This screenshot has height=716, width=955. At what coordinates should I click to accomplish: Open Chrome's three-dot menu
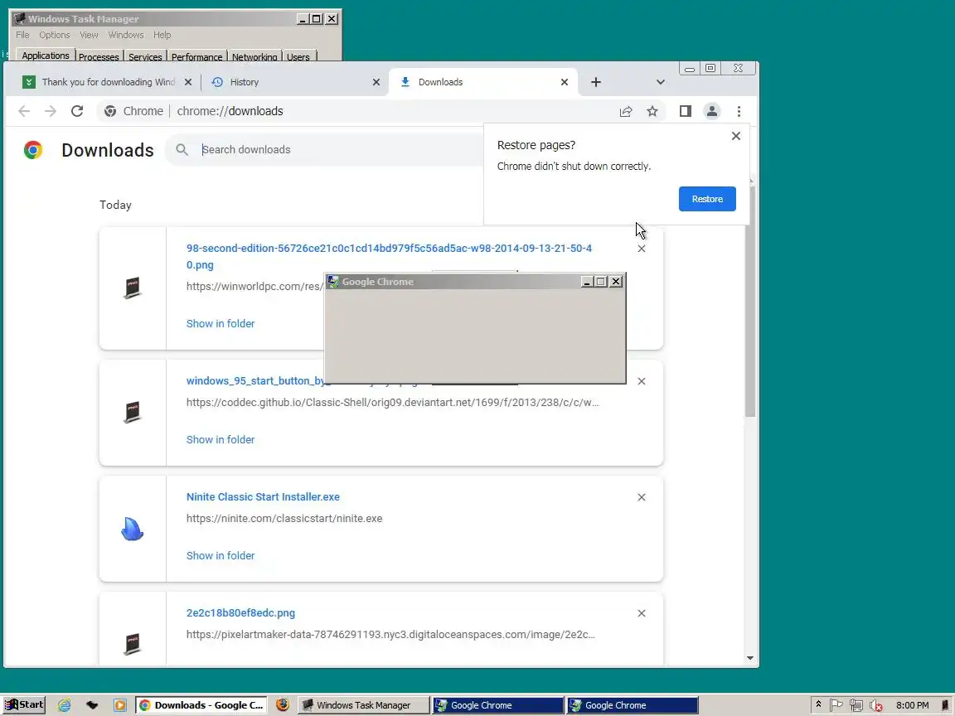(x=739, y=111)
